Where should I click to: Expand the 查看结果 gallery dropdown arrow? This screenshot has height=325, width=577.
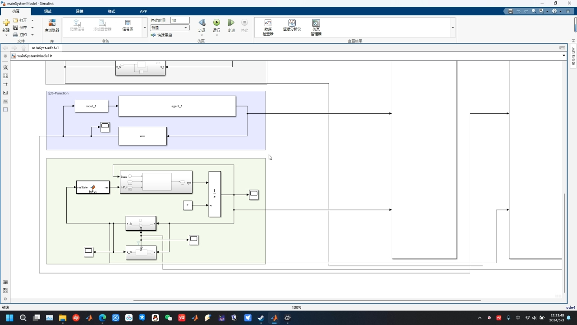(x=453, y=28)
